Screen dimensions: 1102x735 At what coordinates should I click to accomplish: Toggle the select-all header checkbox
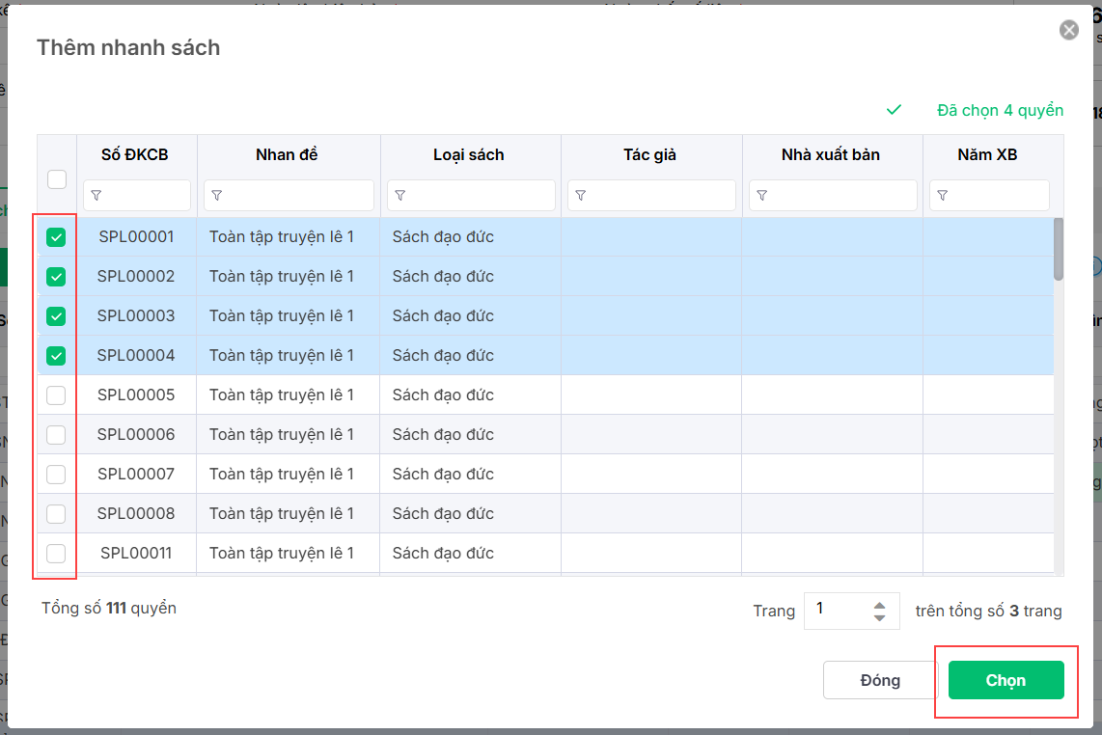point(57,179)
